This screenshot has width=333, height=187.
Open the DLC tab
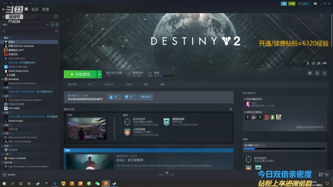pyautogui.click(x=90, y=84)
